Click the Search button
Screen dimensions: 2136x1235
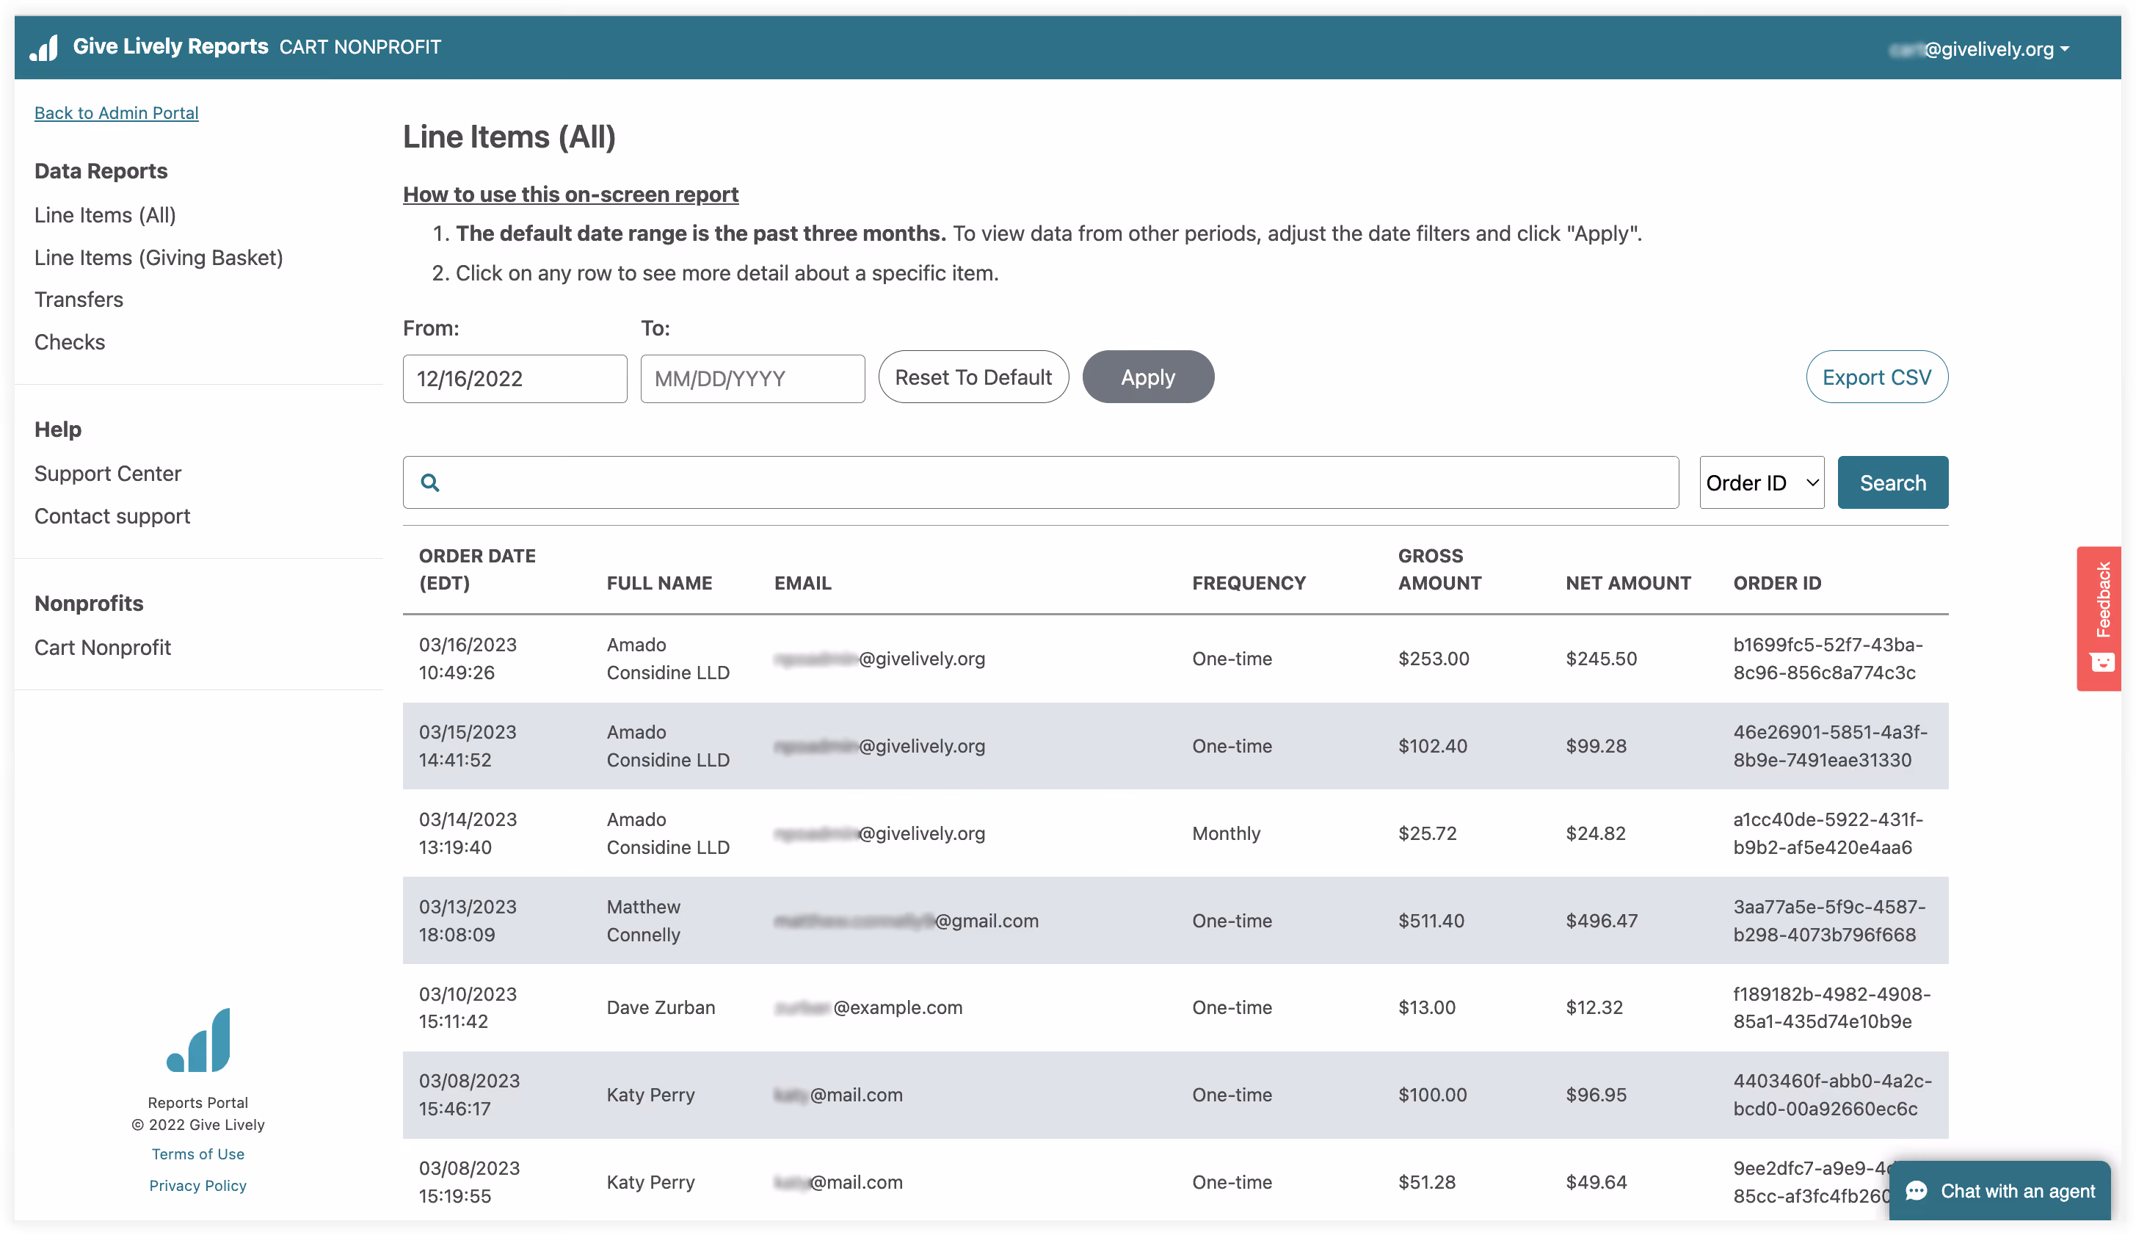coord(1892,482)
